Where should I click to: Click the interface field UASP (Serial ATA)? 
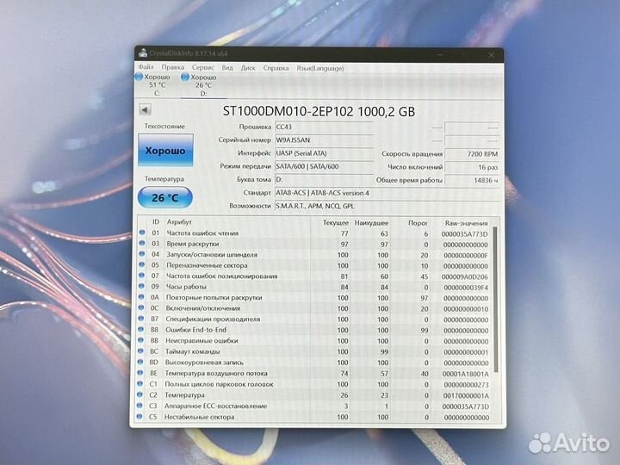pyautogui.click(x=325, y=153)
